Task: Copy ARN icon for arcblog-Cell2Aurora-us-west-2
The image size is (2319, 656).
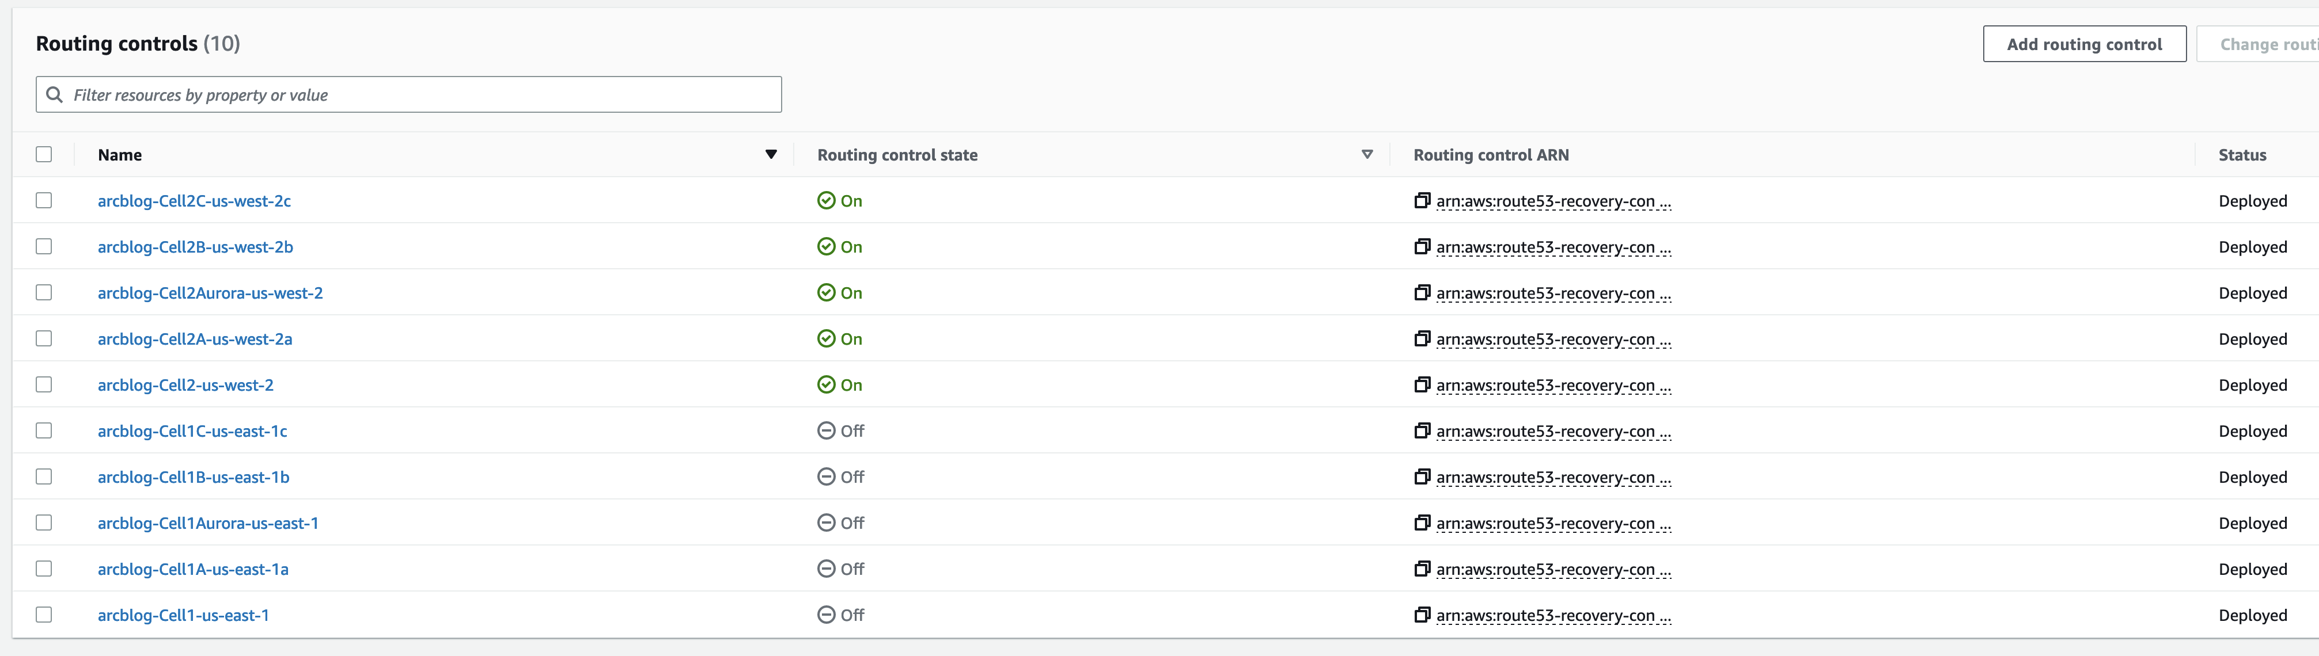Action: click(x=1422, y=292)
